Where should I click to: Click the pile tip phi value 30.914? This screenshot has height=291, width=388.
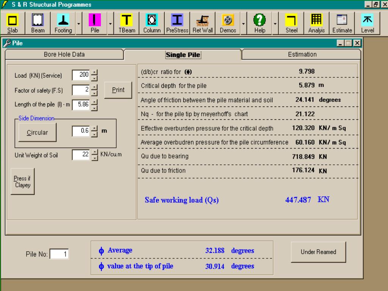215,266
